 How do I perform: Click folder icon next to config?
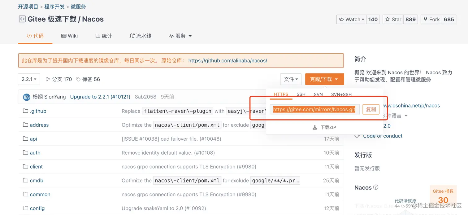coord(25,208)
